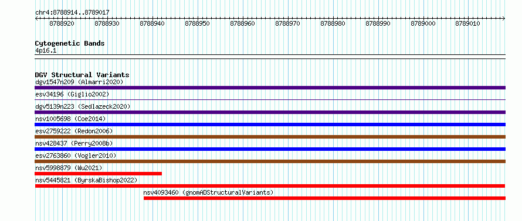
Task: Select the nsv5445821 red variant bar
Action: [x=270, y=186]
